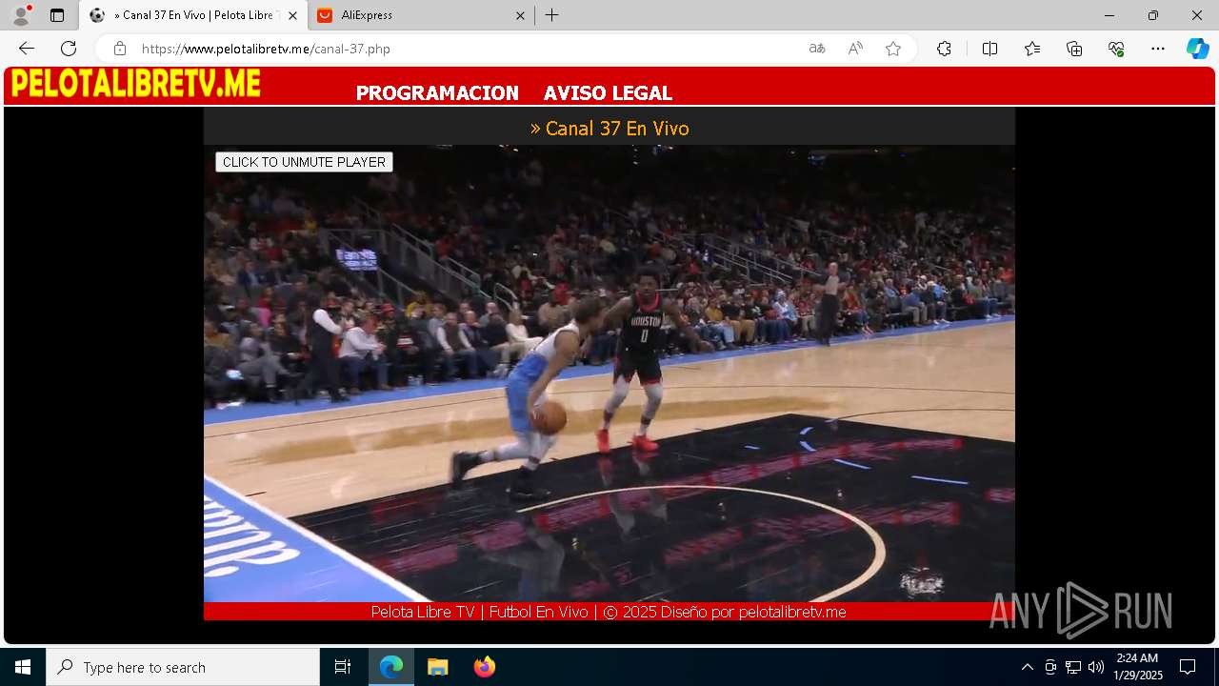Viewport: 1219px width, 686px height.
Task: Toggle the split screen icon
Action: click(989, 49)
